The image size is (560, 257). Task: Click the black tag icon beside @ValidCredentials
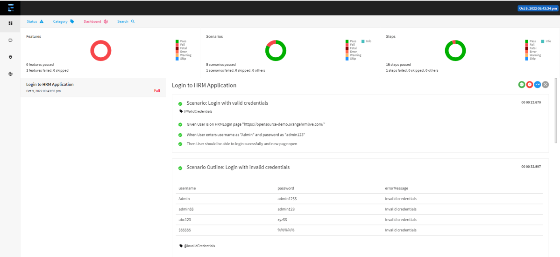(181, 111)
